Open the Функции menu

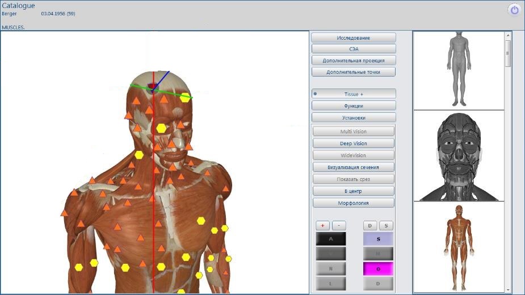coord(354,106)
